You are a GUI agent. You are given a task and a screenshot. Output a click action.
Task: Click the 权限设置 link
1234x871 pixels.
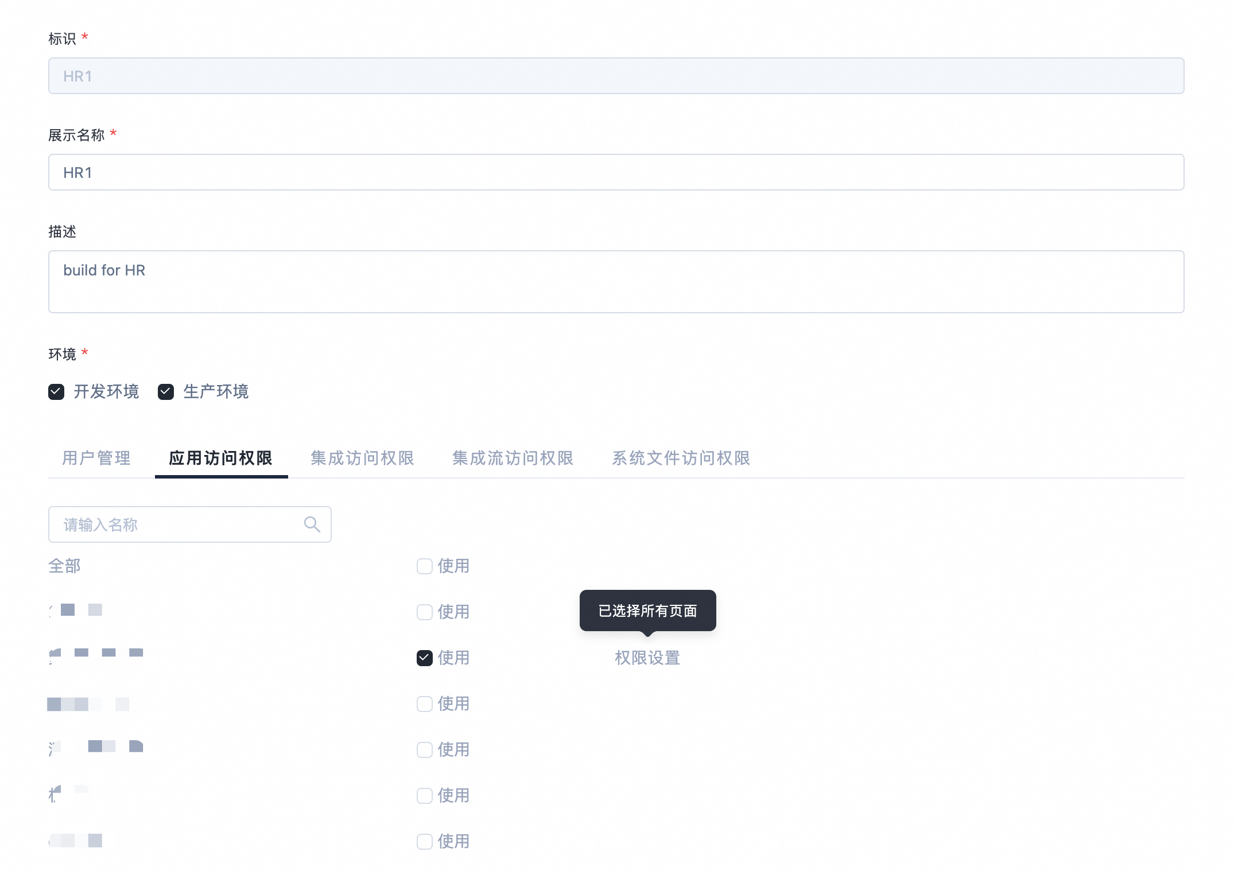647,658
